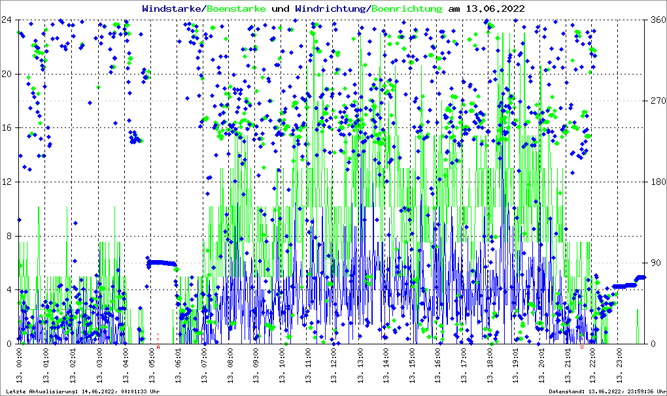Click the blue "Windstarke" title word

(x=173, y=8)
